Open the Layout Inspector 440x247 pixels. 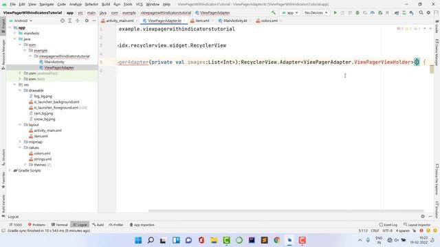click(417, 224)
